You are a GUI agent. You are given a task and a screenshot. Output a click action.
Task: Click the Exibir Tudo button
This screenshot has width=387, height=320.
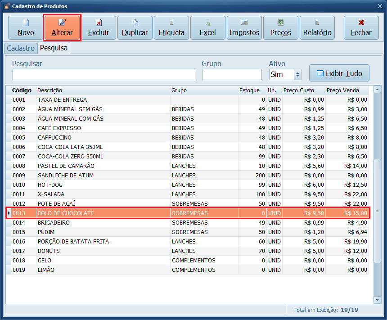pos(339,73)
